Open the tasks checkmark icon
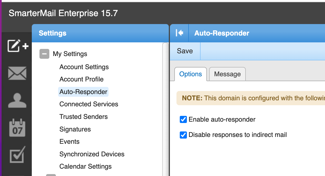Screen dimensions: 325x176 (17, 154)
